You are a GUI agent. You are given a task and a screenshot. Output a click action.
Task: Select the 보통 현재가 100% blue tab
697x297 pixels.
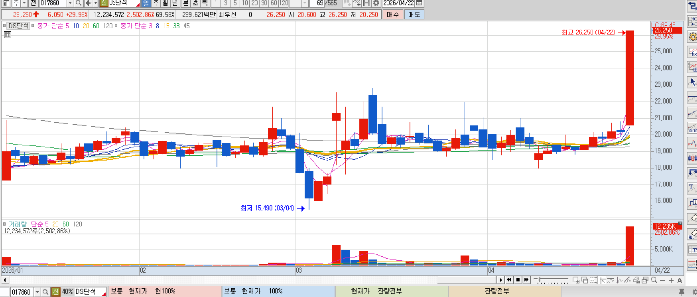[278, 291]
